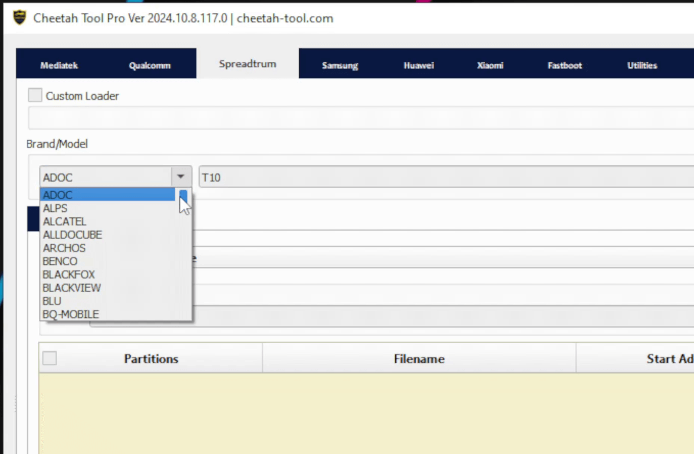Choose ALPS from the brand list
The height and width of the screenshot is (454, 694).
coord(108,208)
